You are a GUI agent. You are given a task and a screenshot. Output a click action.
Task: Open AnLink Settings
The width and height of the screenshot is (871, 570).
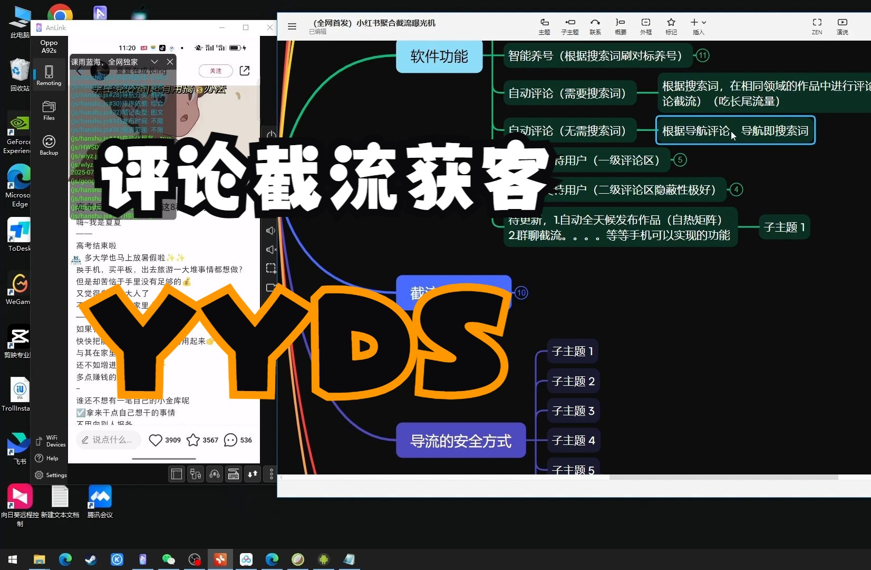click(x=51, y=475)
